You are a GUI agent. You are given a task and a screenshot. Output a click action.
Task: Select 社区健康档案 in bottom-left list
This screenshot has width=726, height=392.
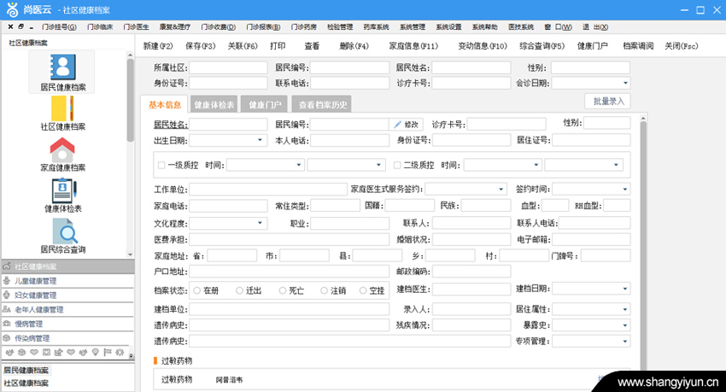[x=26, y=383]
